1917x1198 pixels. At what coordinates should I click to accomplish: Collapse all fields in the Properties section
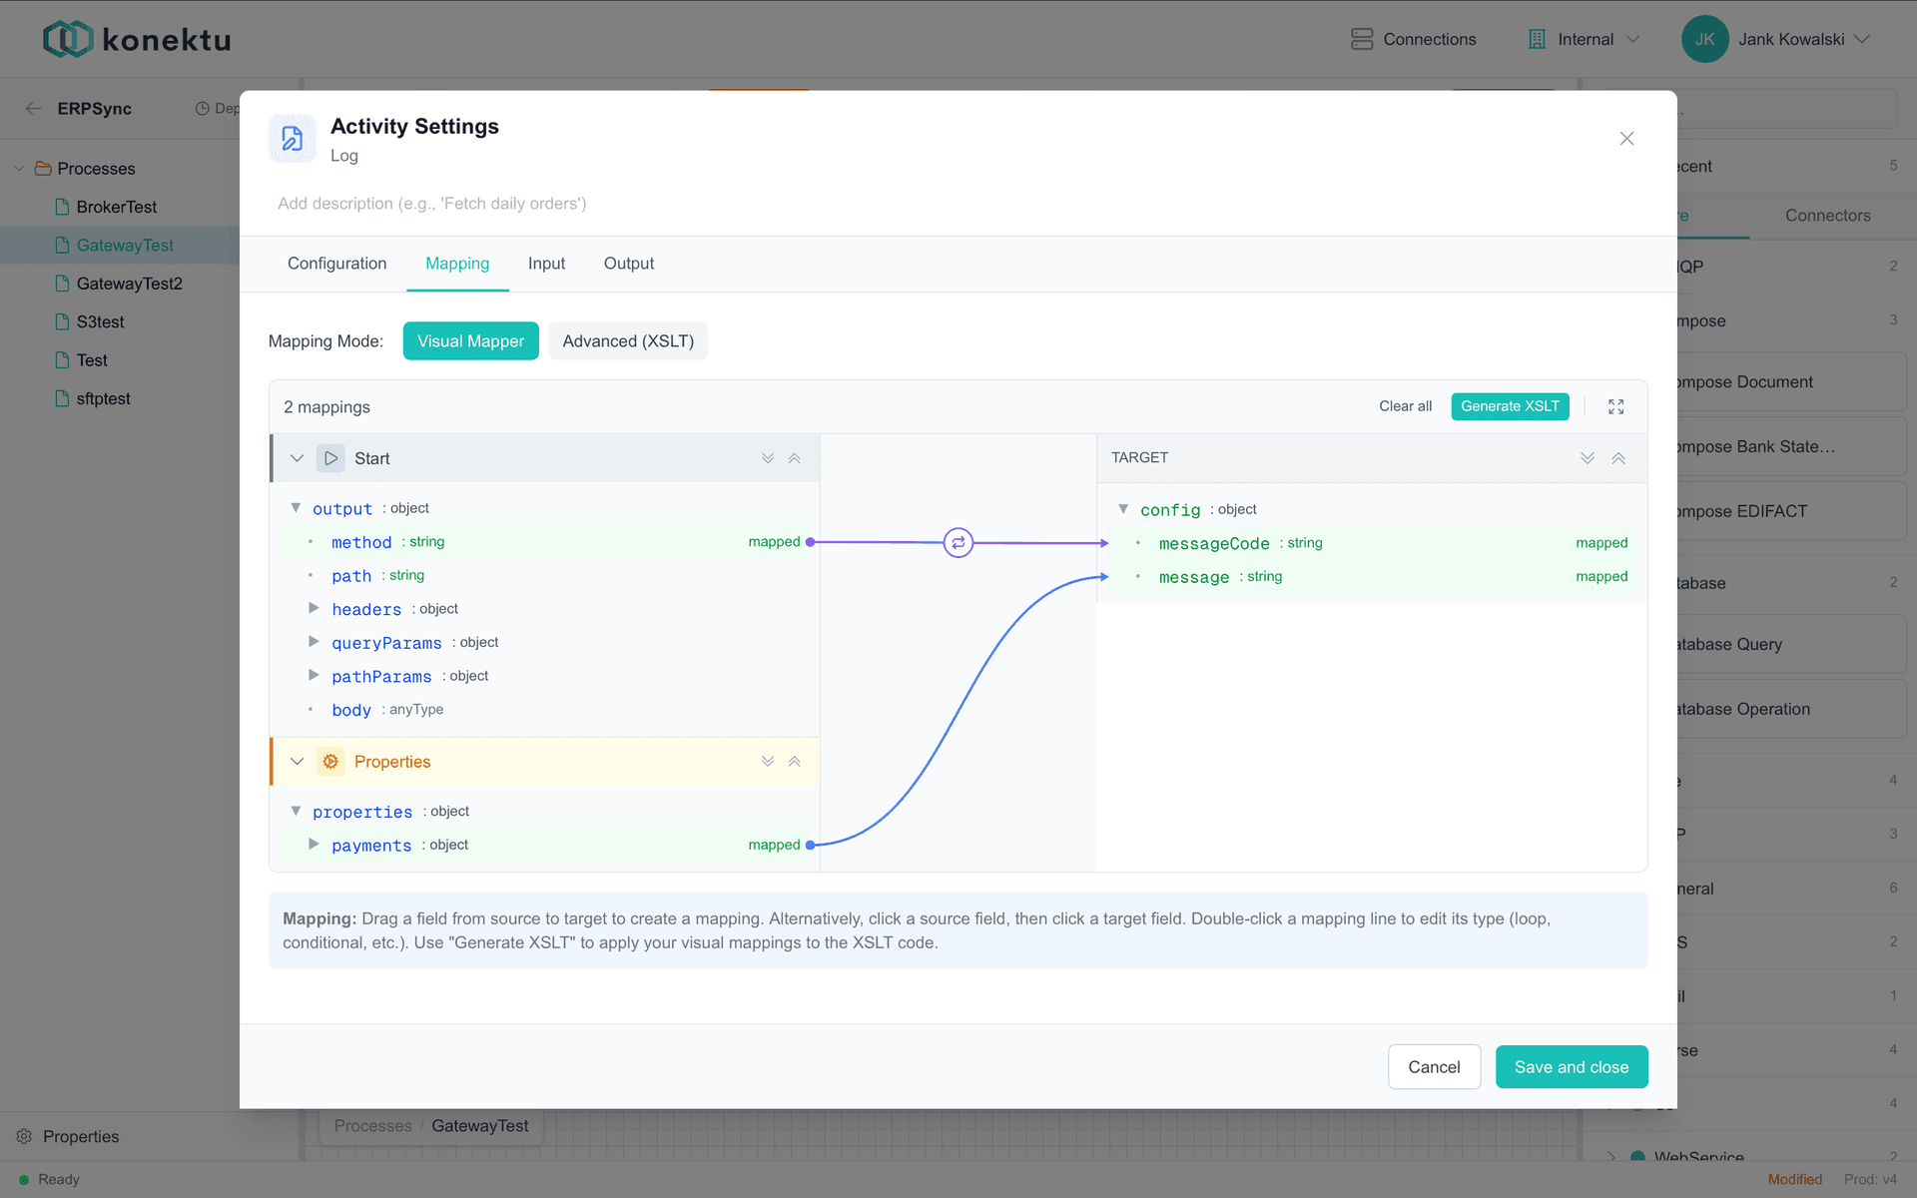(795, 762)
